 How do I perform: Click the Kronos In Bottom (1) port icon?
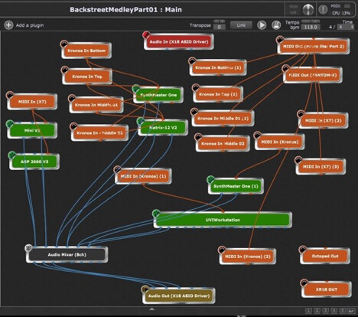point(192,60)
